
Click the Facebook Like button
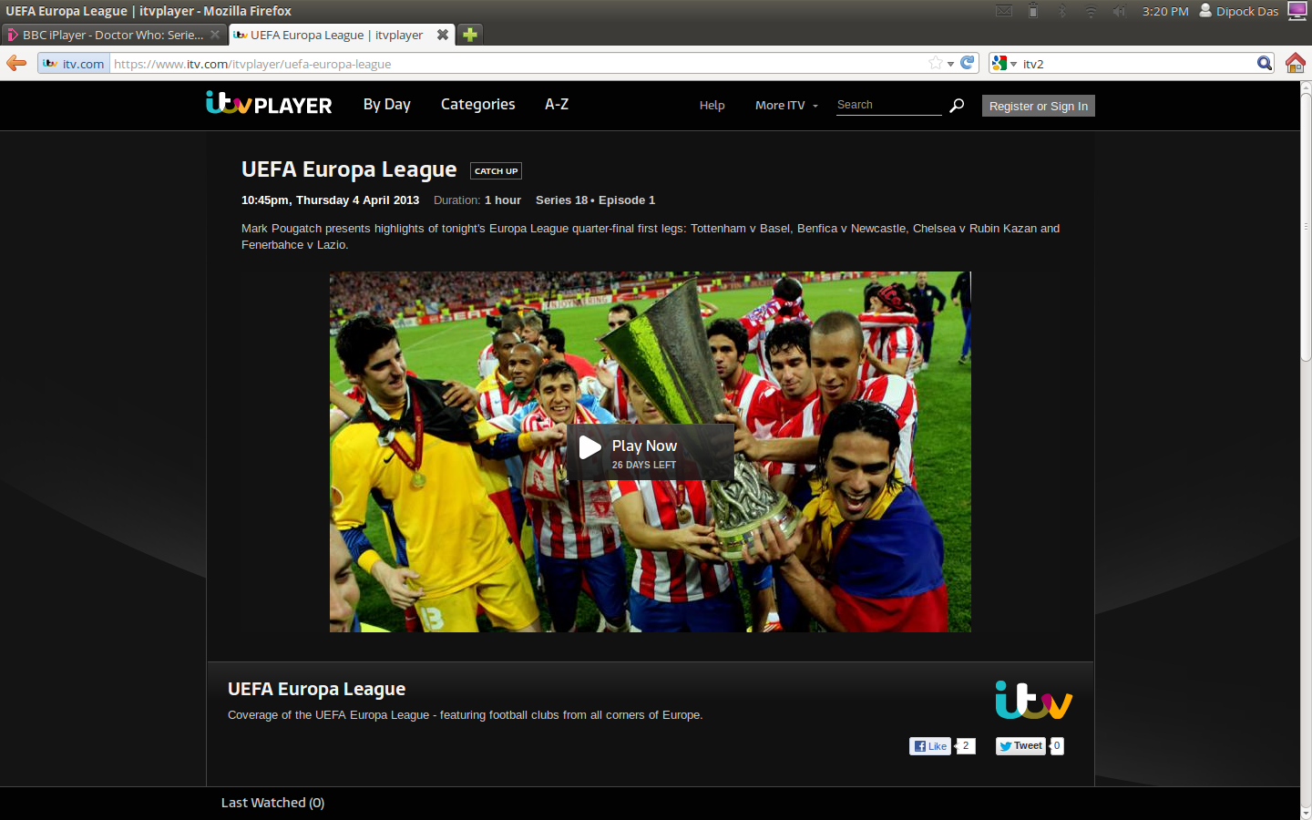[930, 746]
